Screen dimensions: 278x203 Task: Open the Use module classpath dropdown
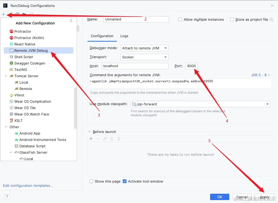pos(200,104)
